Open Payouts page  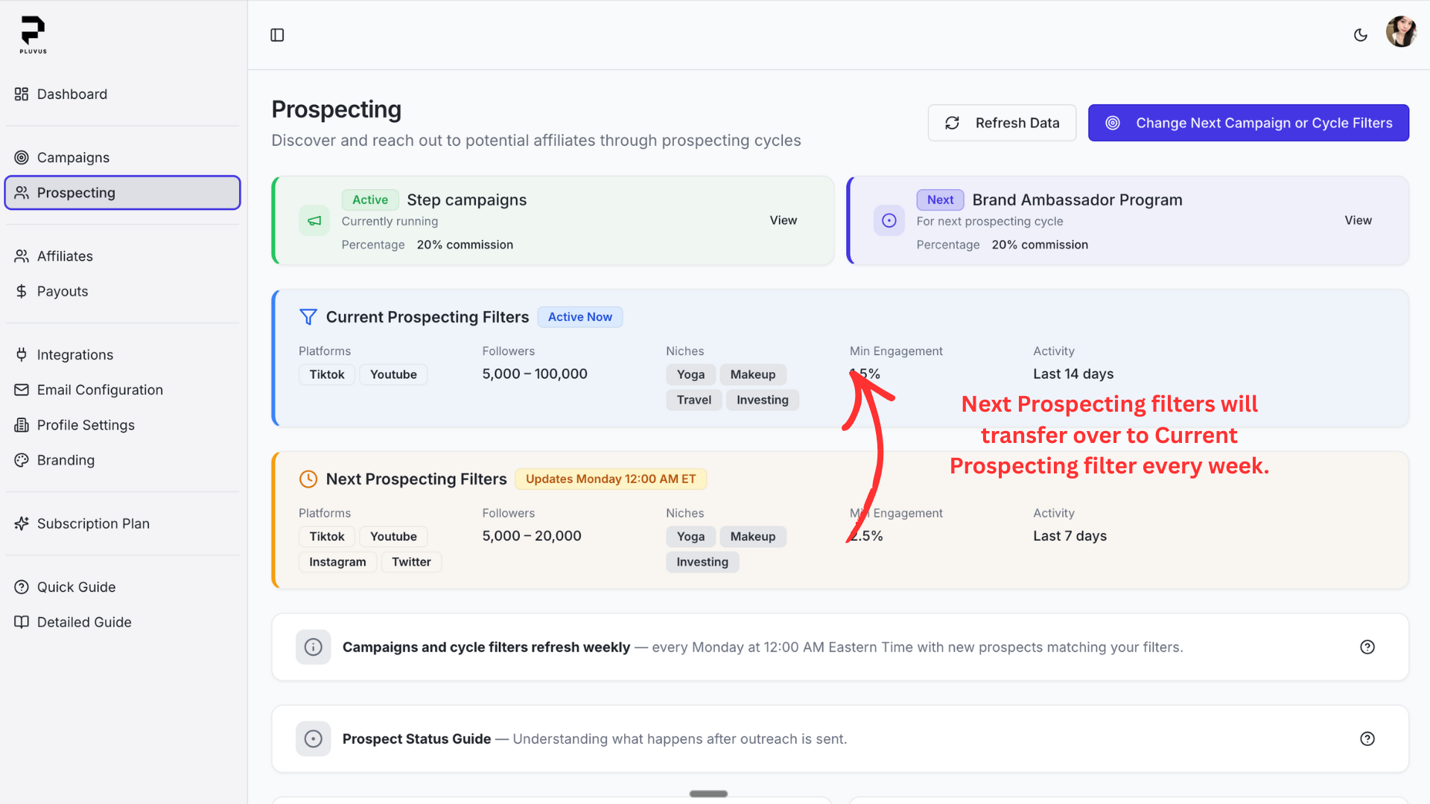[x=122, y=291]
